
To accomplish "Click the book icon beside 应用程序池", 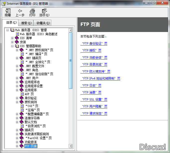I will click(22, 82).
